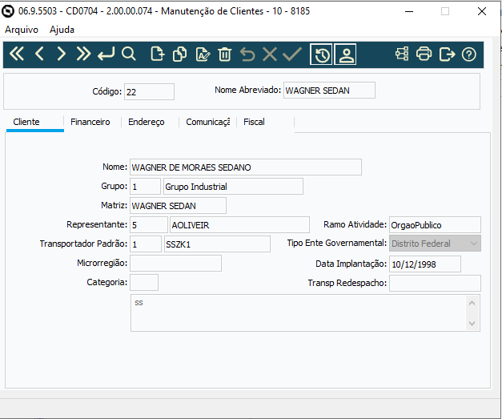Click the Transp Redespacho field

pos(435,283)
